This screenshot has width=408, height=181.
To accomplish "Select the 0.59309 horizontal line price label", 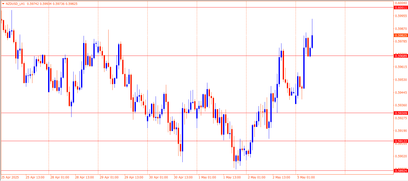I will [x=401, y=113].
